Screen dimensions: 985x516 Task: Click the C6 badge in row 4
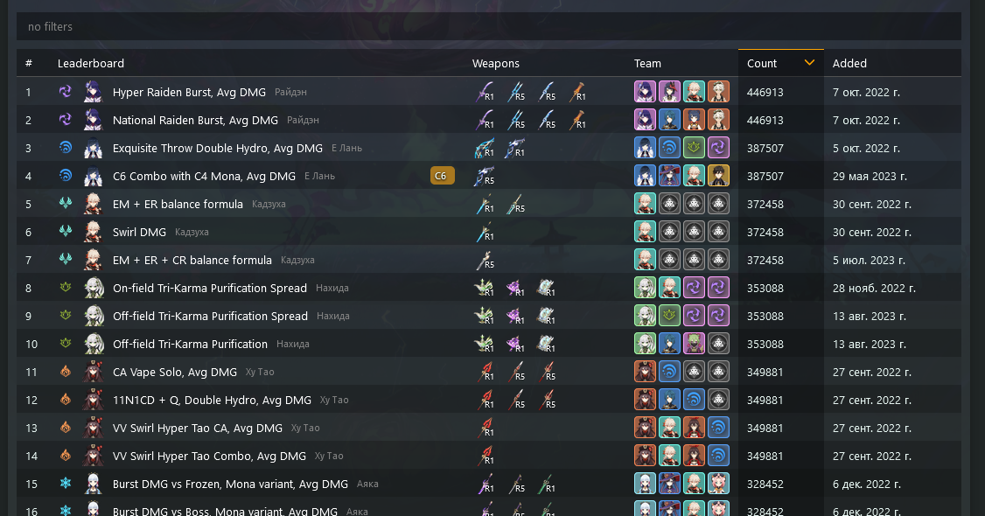click(443, 176)
